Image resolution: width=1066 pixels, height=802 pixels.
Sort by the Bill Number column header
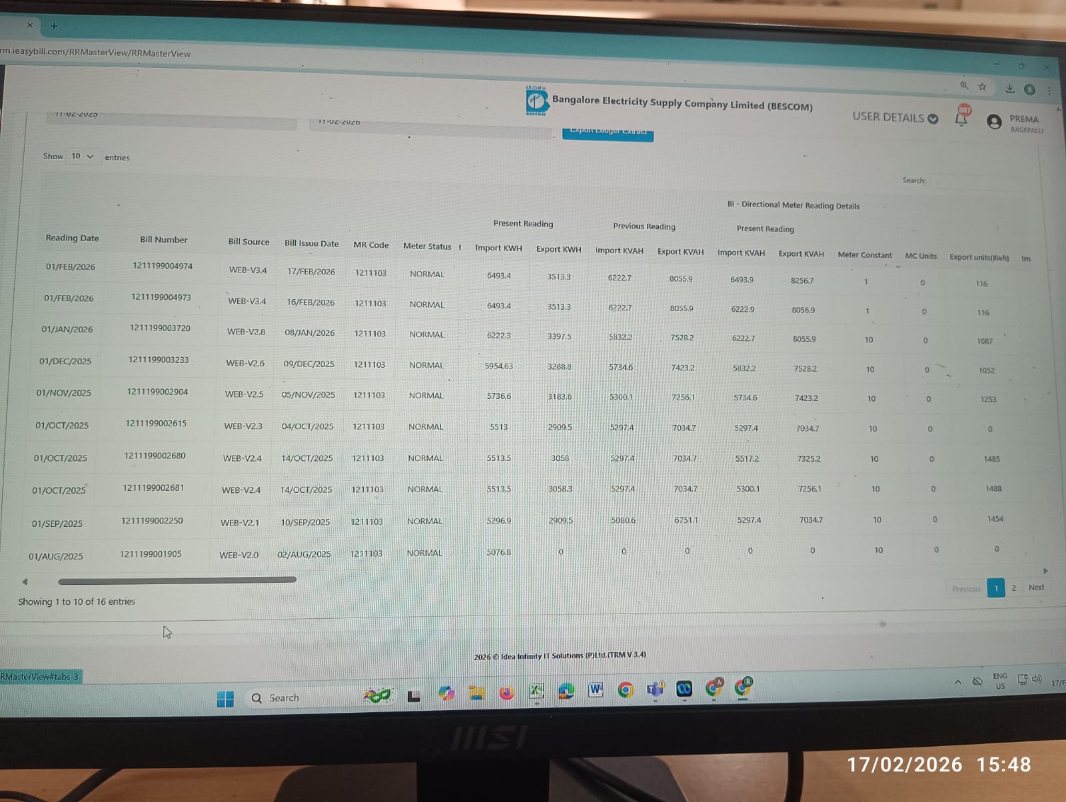pos(163,240)
